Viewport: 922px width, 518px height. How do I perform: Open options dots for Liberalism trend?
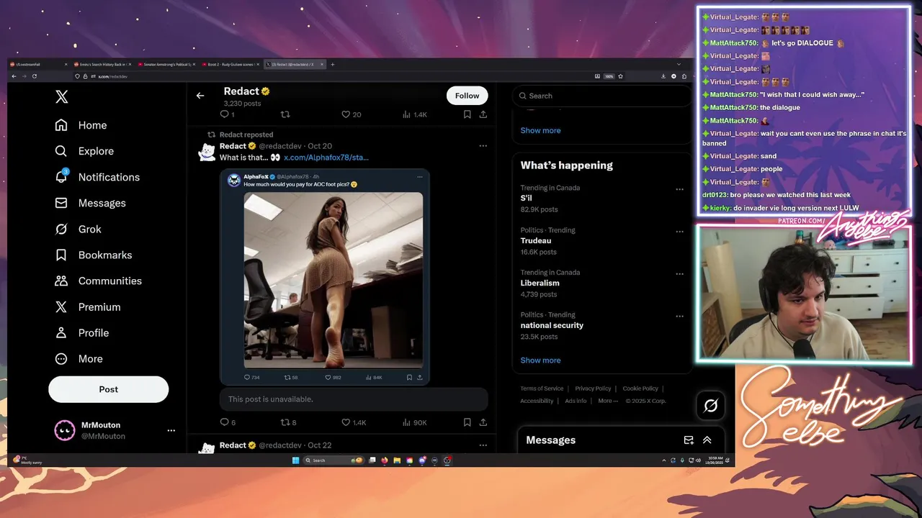coord(679,274)
